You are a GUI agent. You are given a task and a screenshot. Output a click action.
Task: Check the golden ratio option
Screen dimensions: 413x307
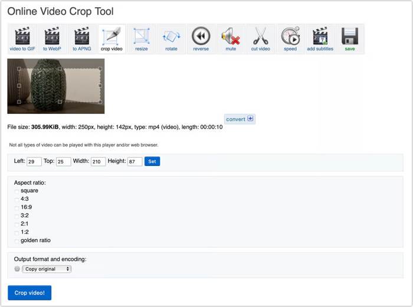tap(17, 241)
